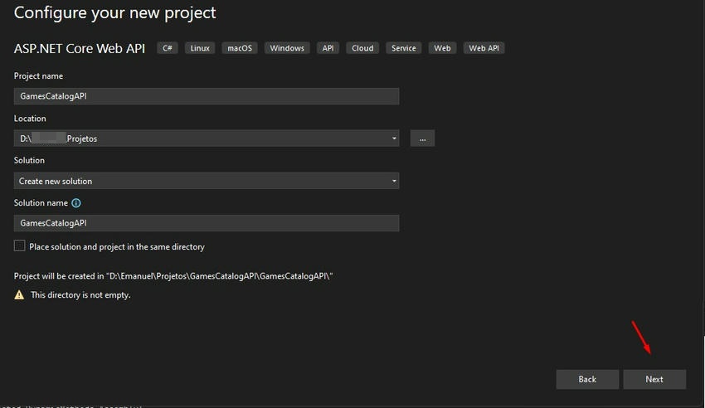Click the ASP.NET Core Web API heading
This screenshot has height=408, width=705.
click(x=80, y=49)
